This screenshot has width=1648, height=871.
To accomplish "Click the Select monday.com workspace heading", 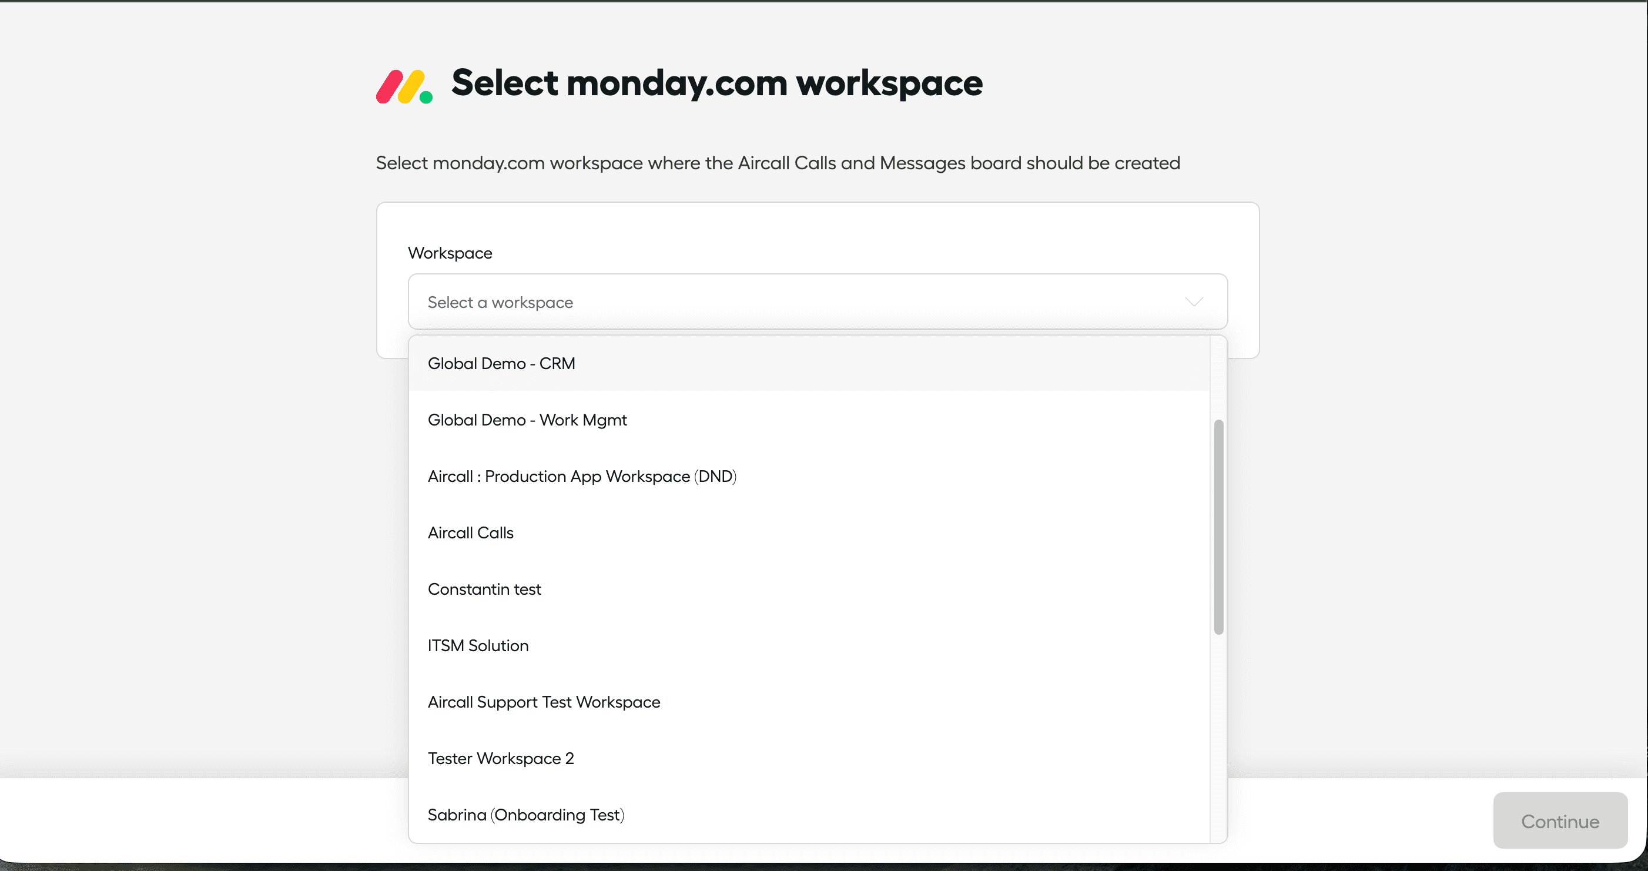I will point(716,83).
